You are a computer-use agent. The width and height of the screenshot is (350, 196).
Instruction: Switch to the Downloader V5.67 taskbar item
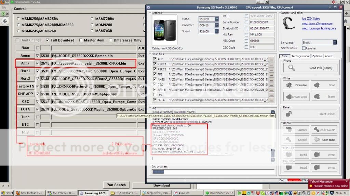click(x=219, y=193)
